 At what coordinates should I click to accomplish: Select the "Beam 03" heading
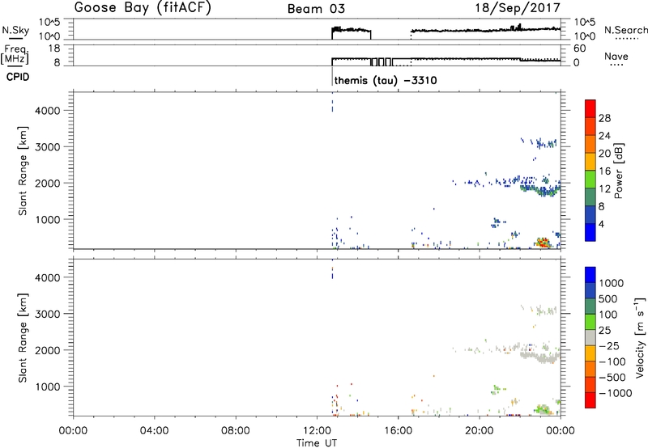tap(316, 9)
